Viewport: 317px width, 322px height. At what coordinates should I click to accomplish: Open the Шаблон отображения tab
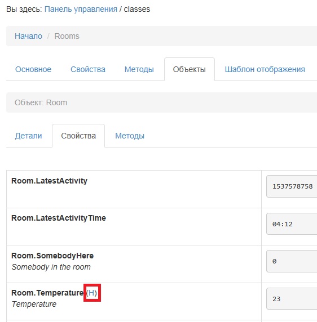265,69
